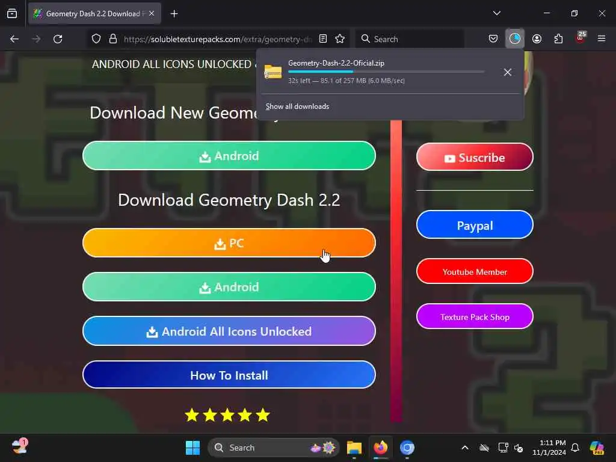The width and height of the screenshot is (616, 462).
Task: Click Android All Icons Unlocked button
Action: [229, 331]
